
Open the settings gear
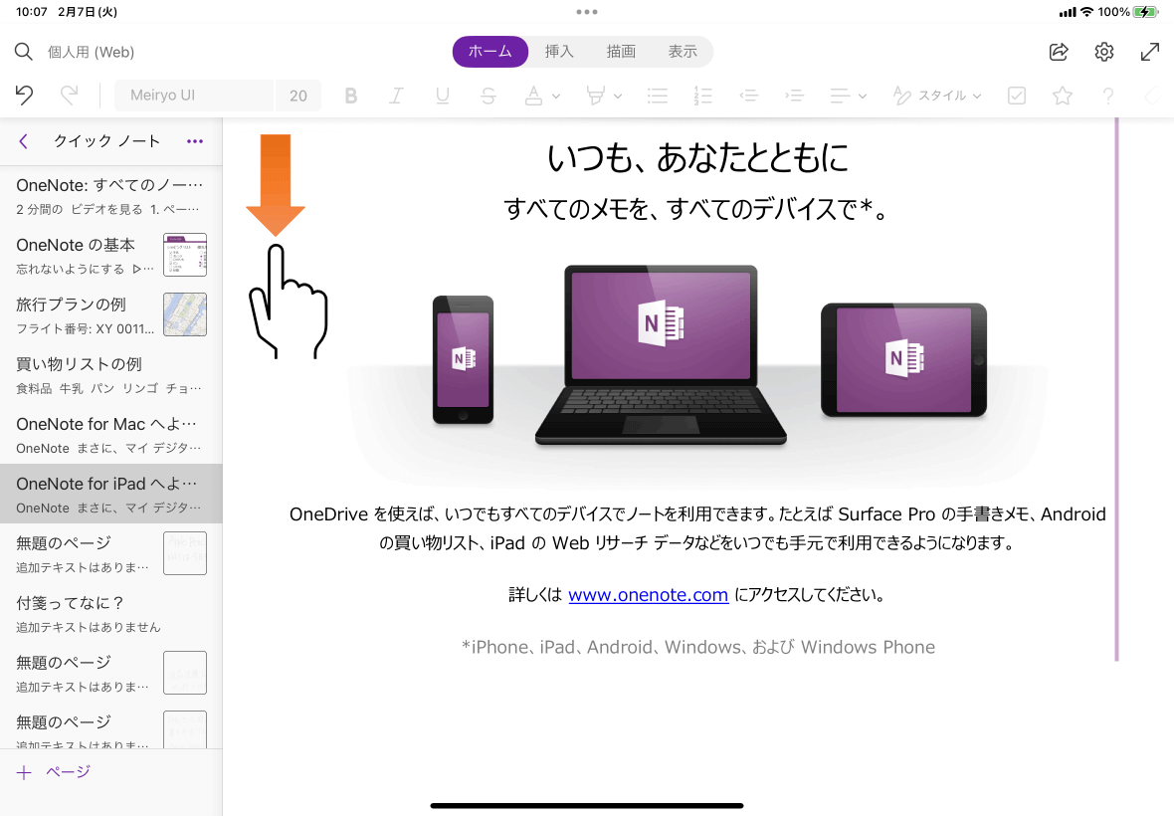[1104, 52]
